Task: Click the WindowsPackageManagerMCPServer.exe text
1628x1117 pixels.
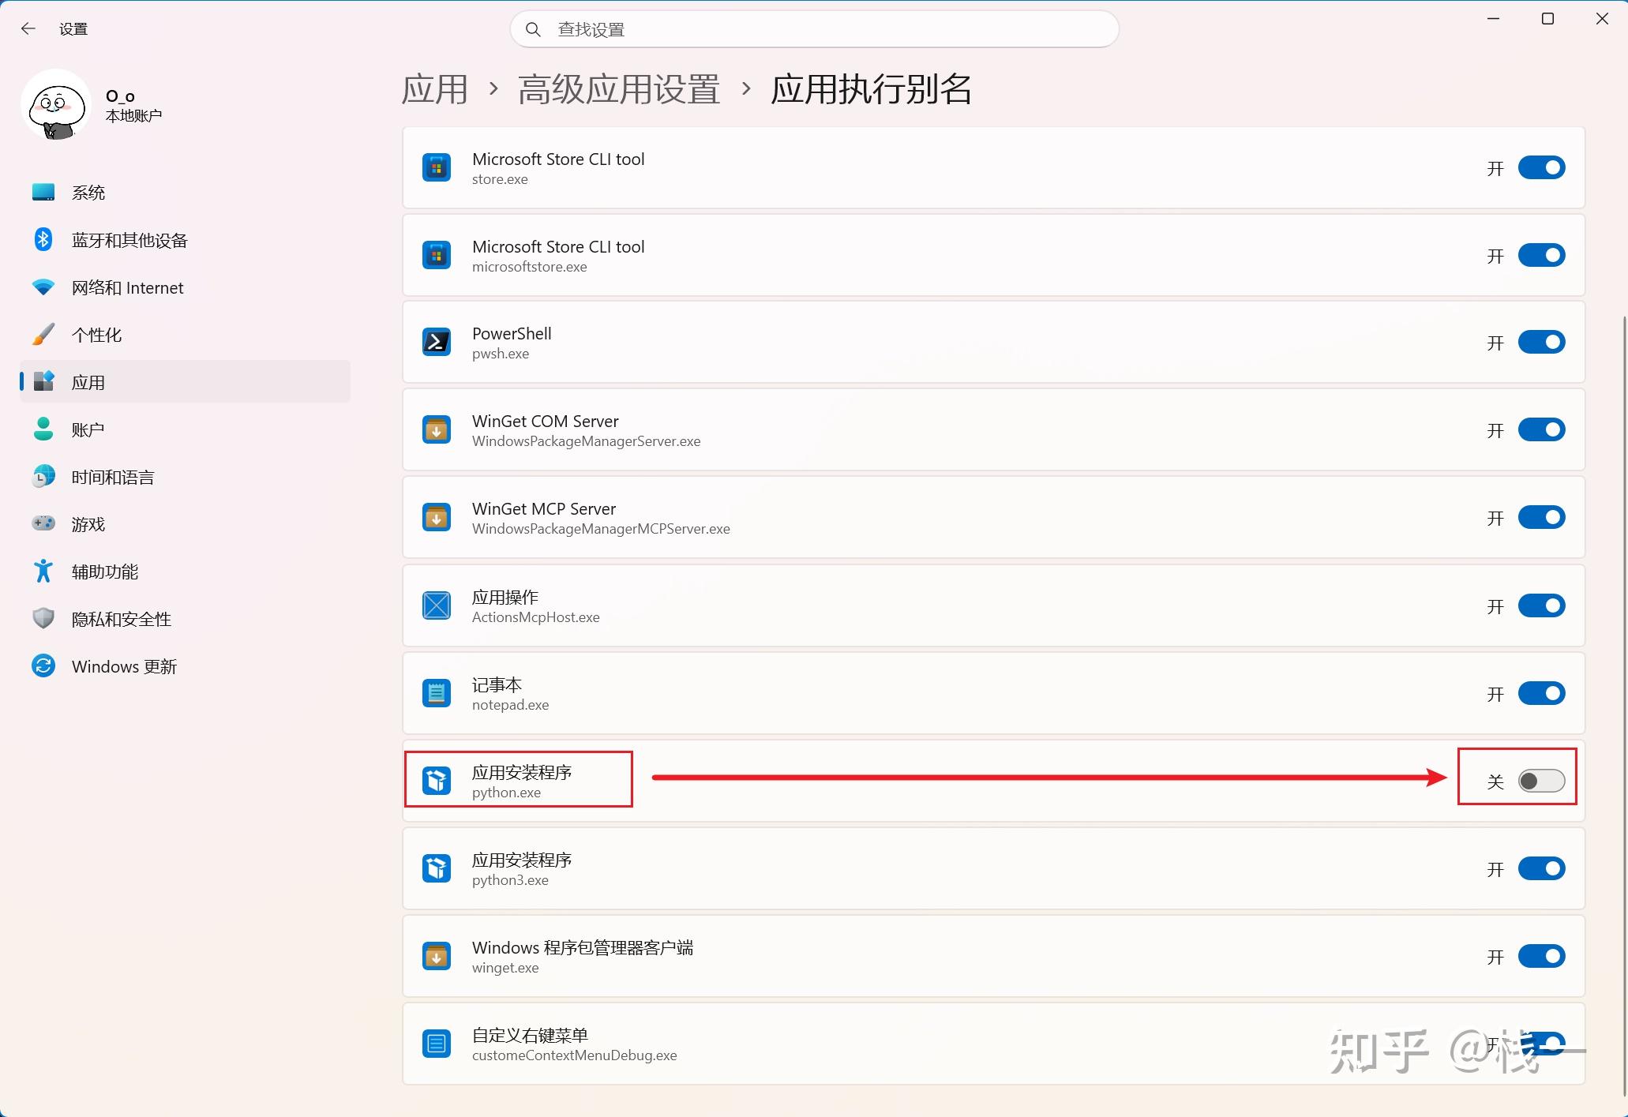Action: [x=601, y=529]
